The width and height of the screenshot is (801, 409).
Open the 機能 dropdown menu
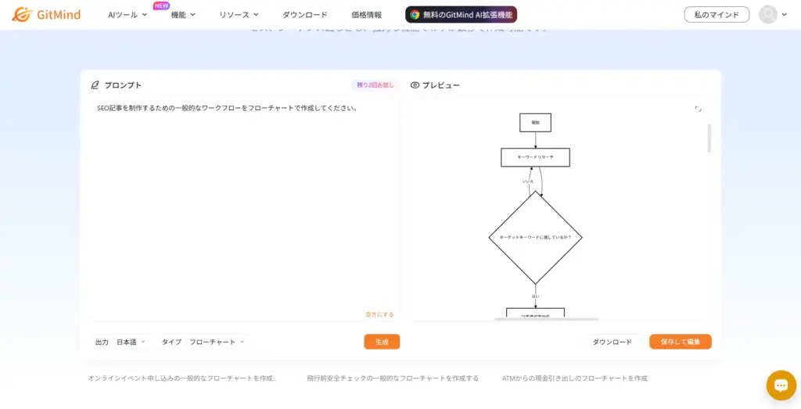(x=183, y=15)
